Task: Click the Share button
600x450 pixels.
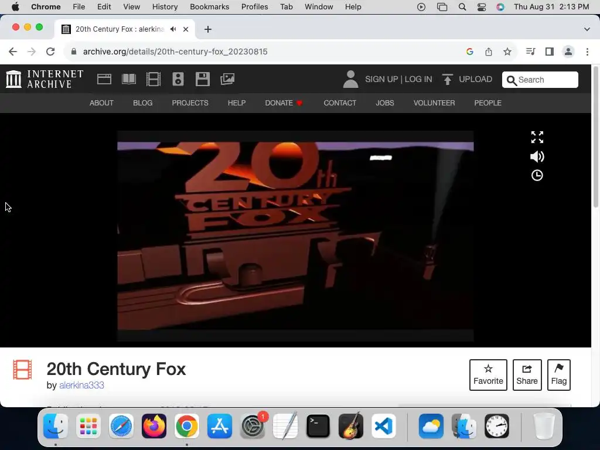Action: click(527, 375)
